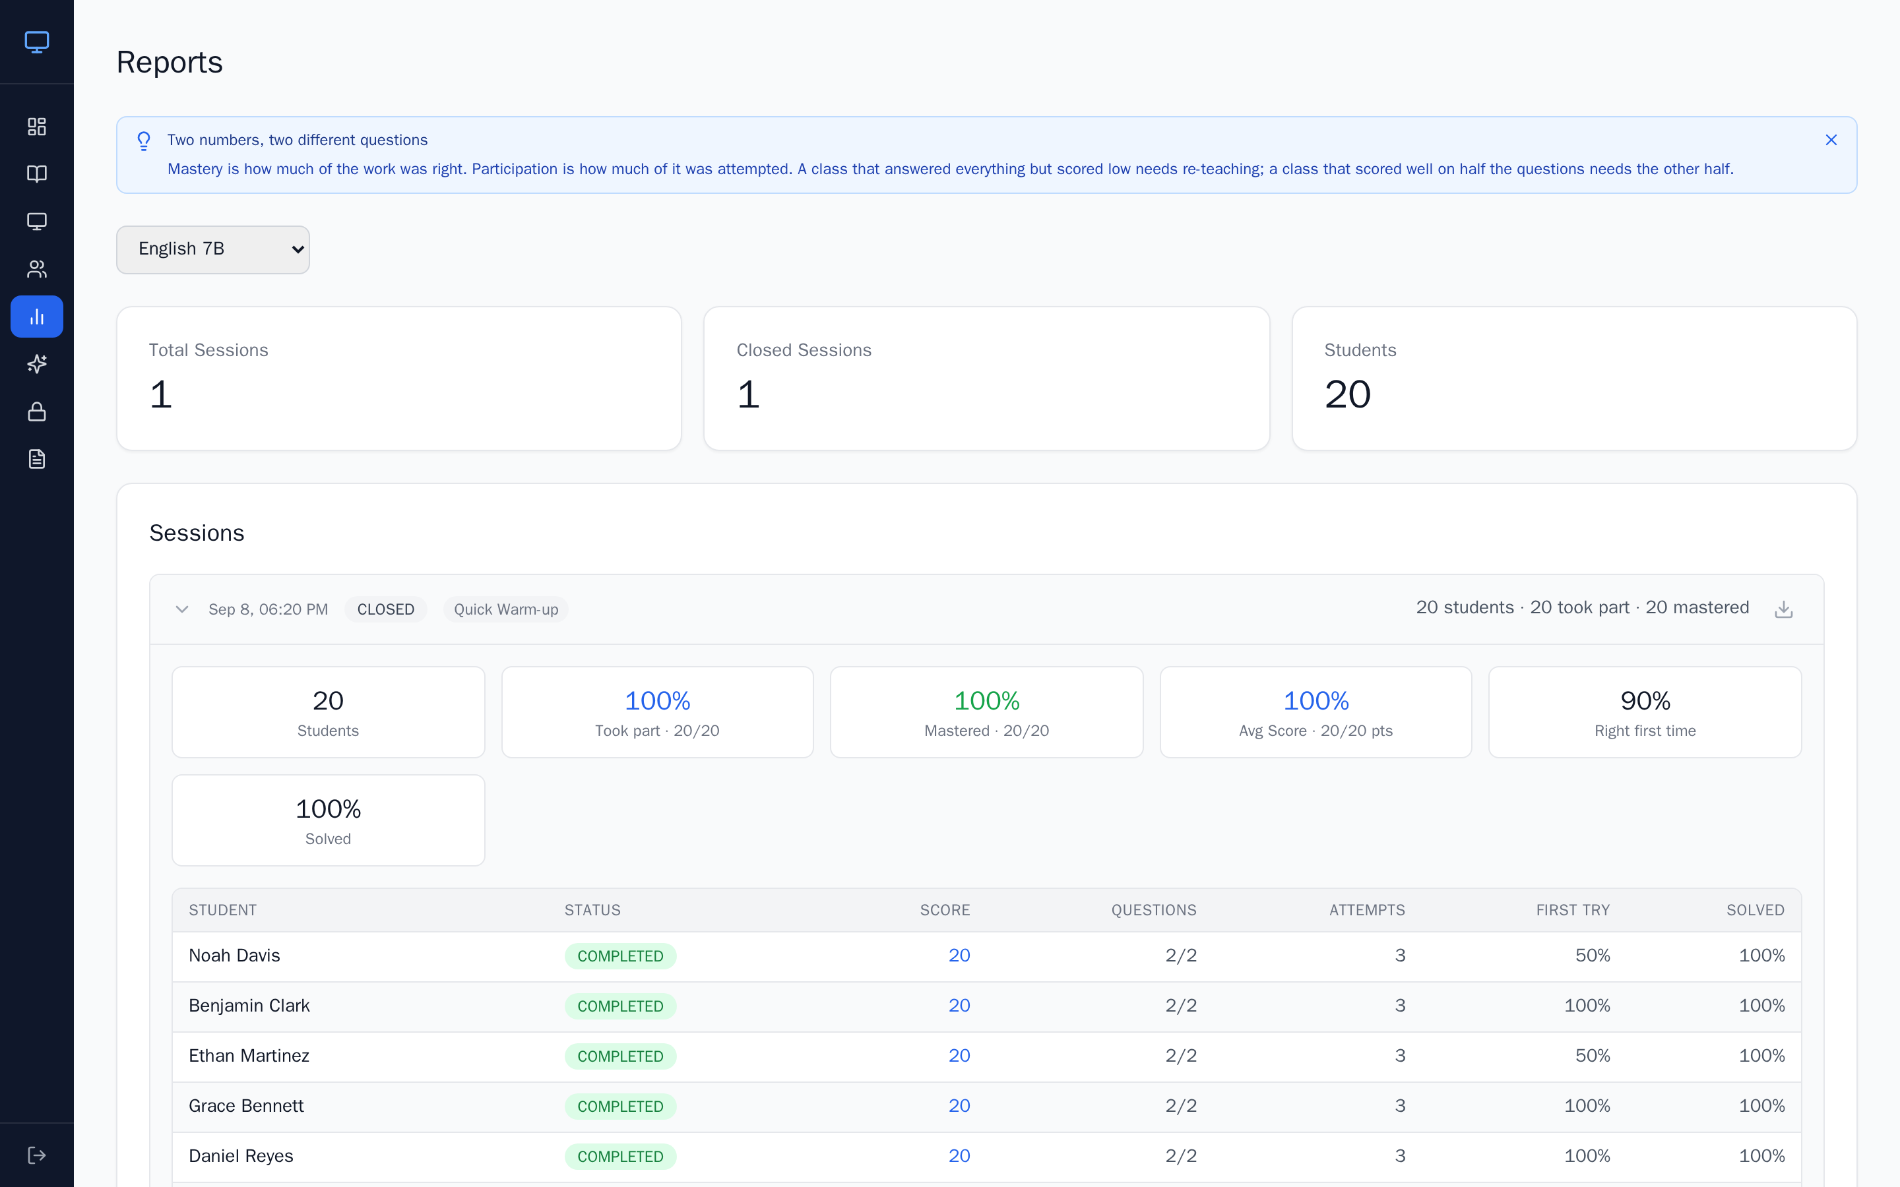
Task: Click Daniel Reyes's score of 20
Action: pos(959,1155)
